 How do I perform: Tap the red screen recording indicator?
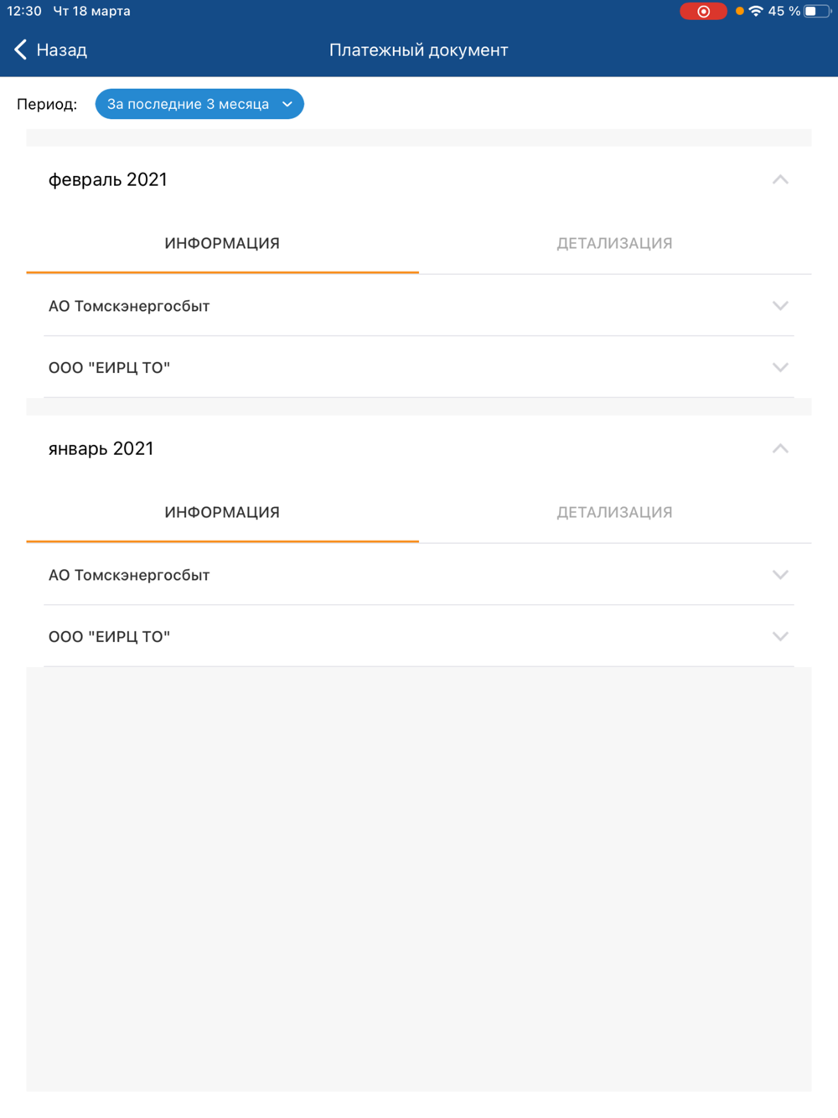pyautogui.click(x=703, y=11)
